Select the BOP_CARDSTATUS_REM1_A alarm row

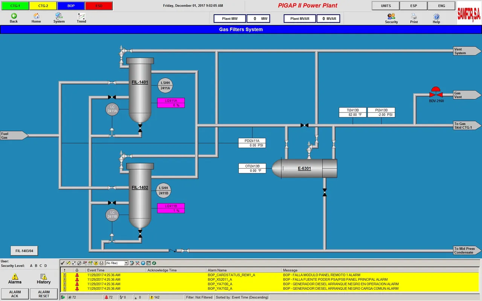pyautogui.click(x=270, y=275)
